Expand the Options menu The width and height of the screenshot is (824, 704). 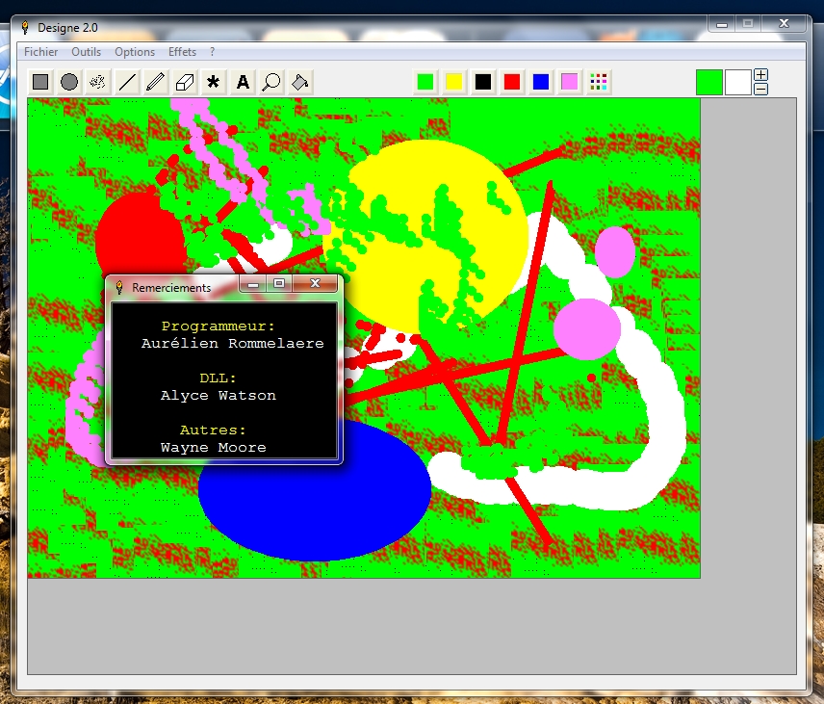tap(135, 52)
